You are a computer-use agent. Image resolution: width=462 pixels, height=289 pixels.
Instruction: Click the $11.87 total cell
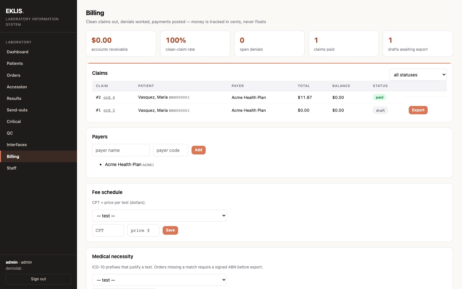(305, 97)
